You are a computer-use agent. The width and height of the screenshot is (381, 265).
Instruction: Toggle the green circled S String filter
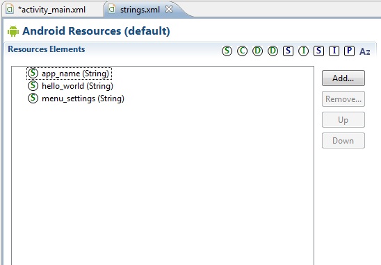227,51
